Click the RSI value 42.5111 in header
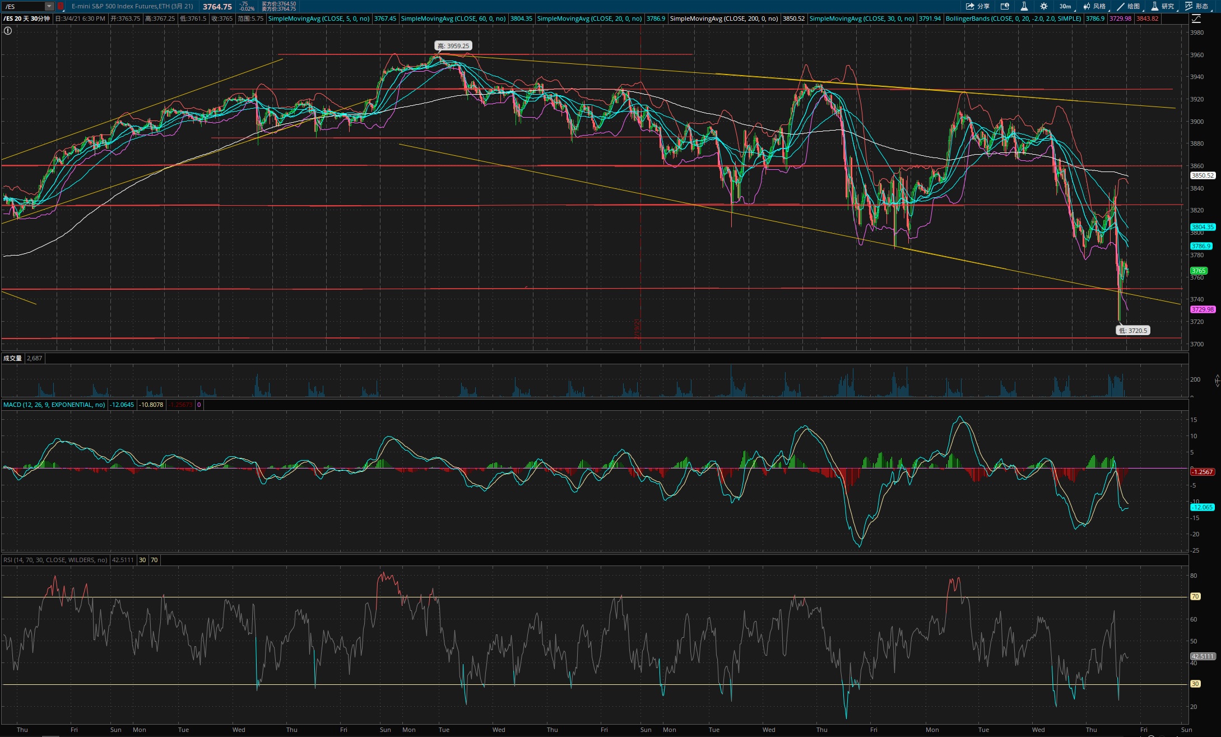 (x=123, y=560)
